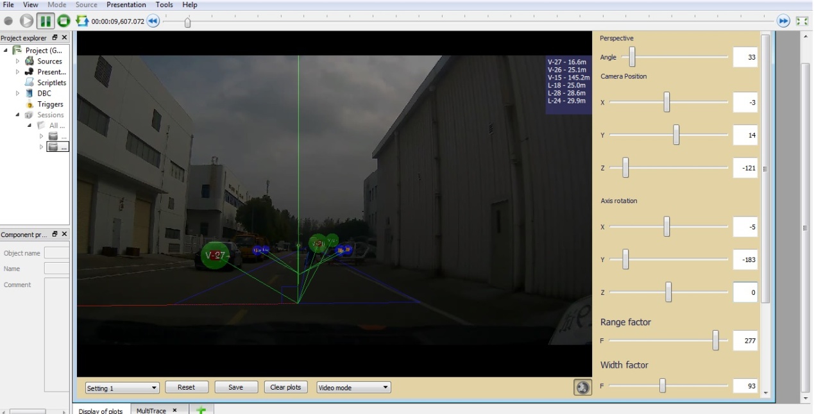
Task: Open the File menu
Action: pyautogui.click(x=9, y=4)
